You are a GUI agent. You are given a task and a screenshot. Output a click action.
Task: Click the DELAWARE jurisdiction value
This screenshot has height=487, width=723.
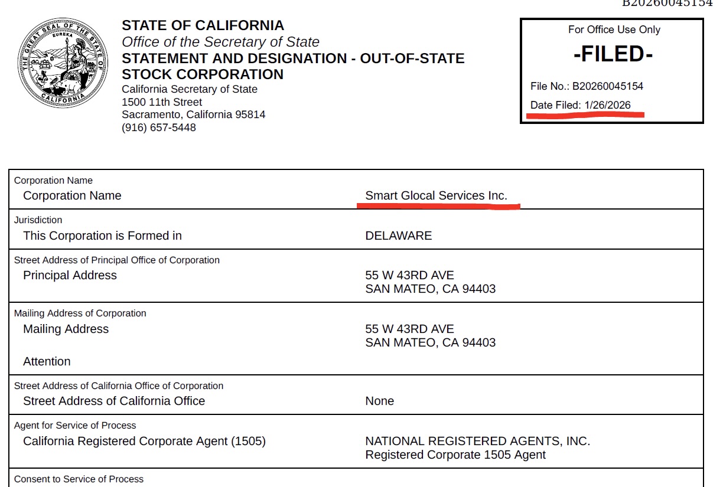[x=399, y=236]
